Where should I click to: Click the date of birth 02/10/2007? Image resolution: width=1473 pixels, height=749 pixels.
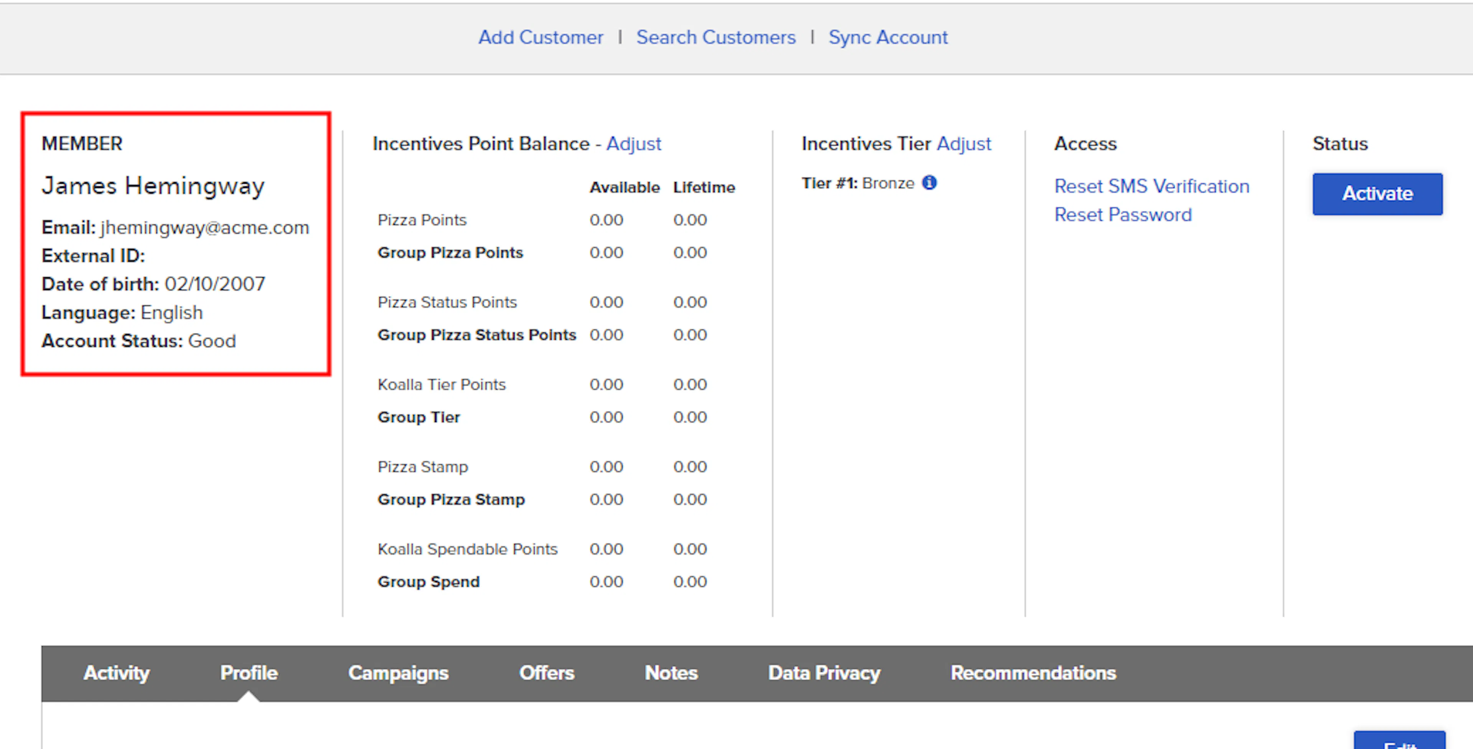(x=215, y=284)
